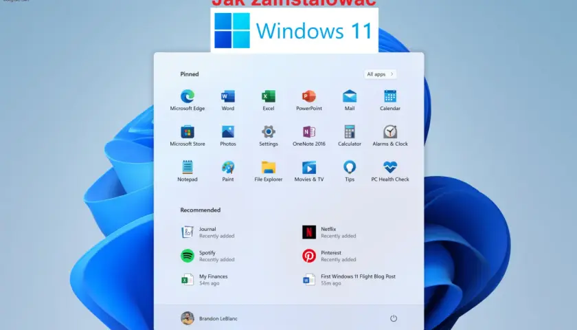577x330 pixels.
Task: Launch Spotify from Recommended list
Action: tap(208, 256)
